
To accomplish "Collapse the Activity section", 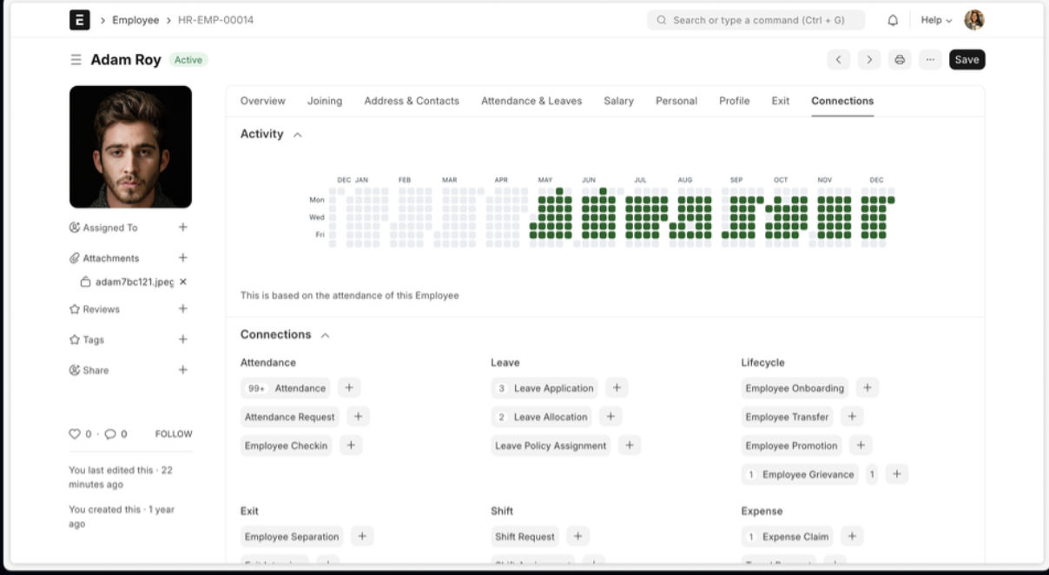I will 298,135.
